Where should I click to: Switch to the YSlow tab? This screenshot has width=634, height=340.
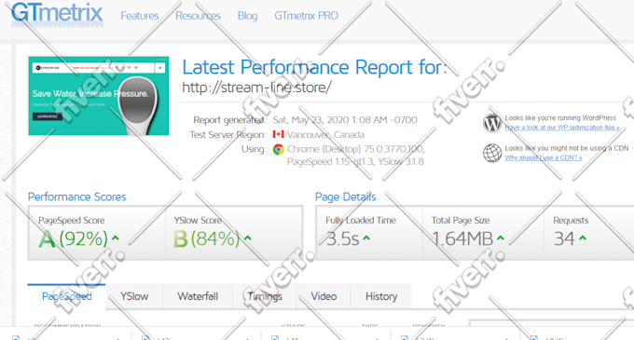(x=134, y=297)
